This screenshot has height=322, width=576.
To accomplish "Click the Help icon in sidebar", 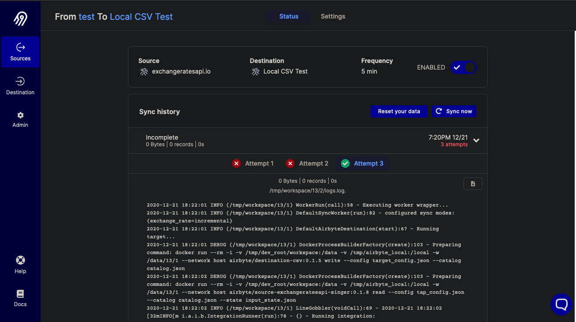I will pos(20,264).
